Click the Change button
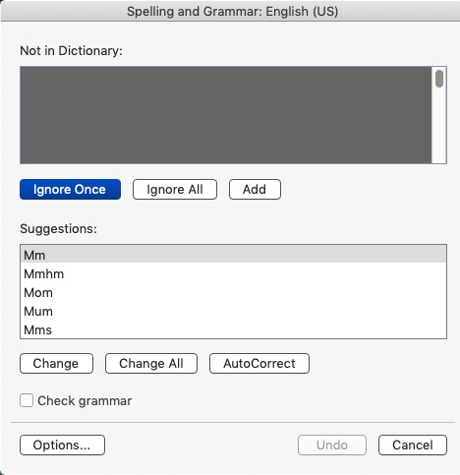Screen dimensions: 460x475 click(x=56, y=363)
